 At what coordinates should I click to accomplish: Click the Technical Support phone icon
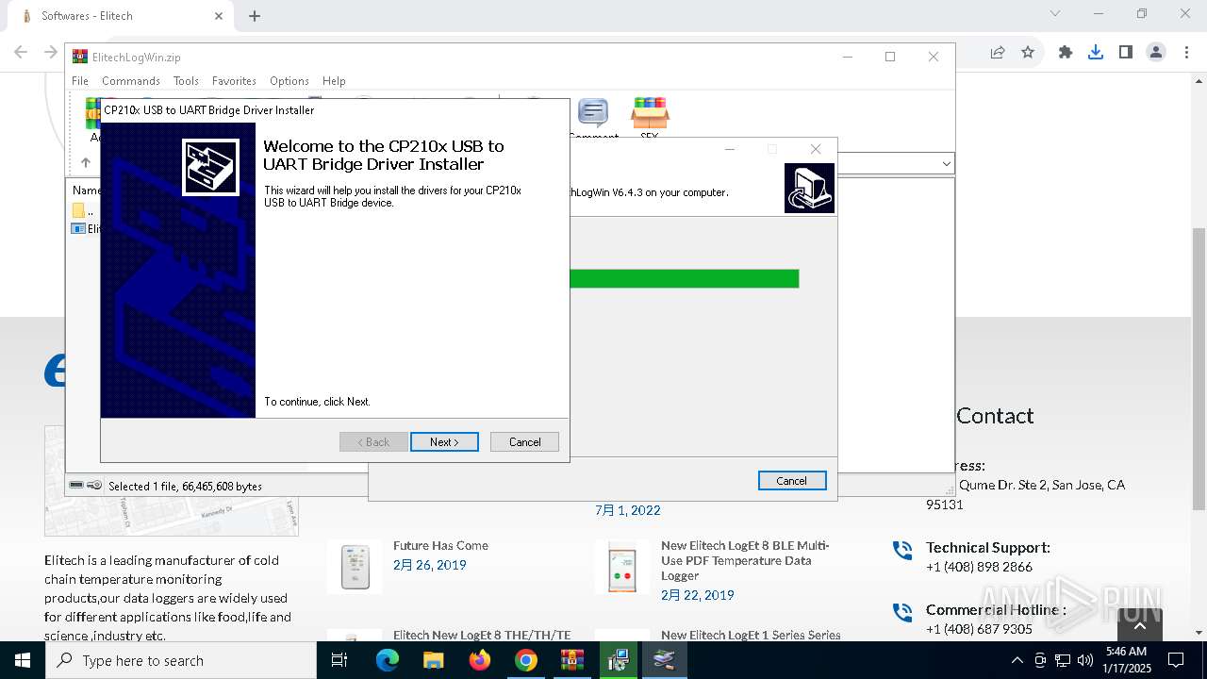(x=902, y=550)
